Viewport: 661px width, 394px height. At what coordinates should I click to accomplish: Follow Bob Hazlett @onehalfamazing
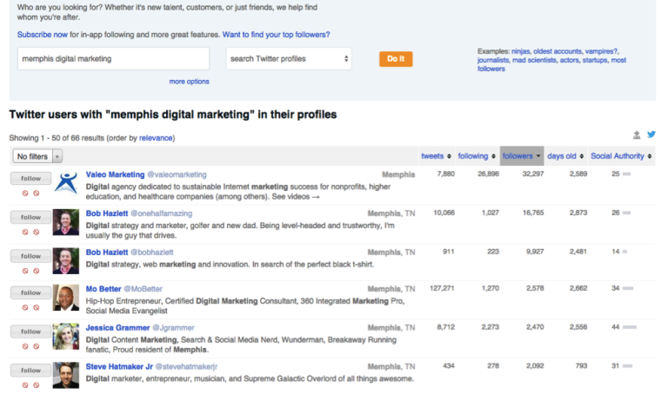tap(30, 217)
